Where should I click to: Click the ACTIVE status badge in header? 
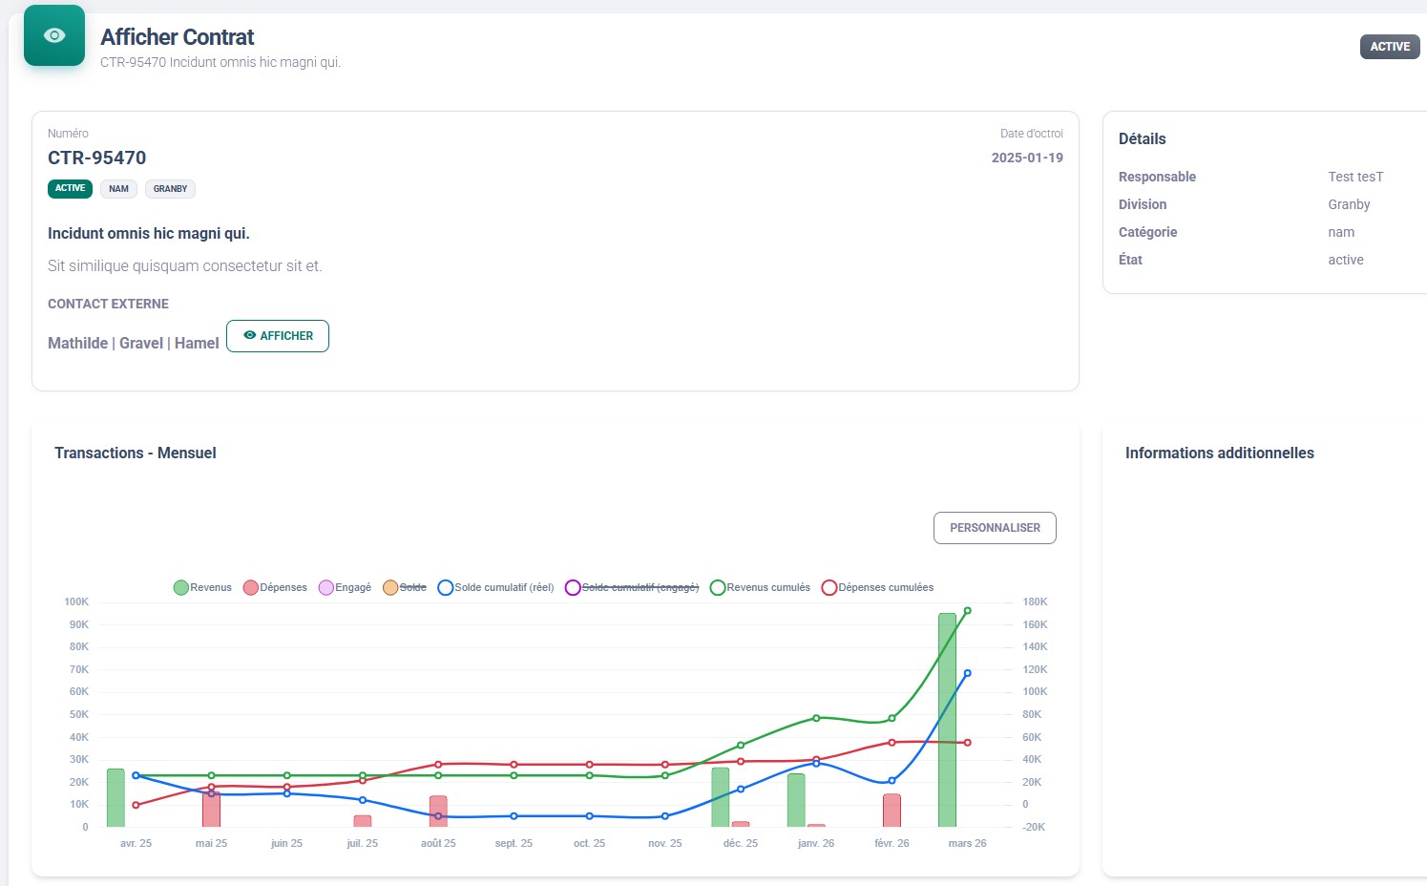1390,47
